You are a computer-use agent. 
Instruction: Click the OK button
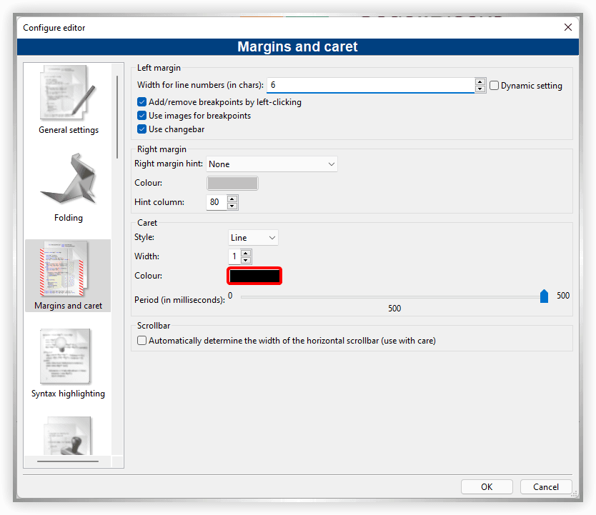coord(487,486)
